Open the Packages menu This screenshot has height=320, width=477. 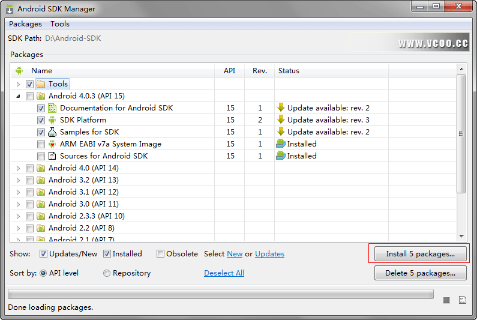[x=25, y=24]
